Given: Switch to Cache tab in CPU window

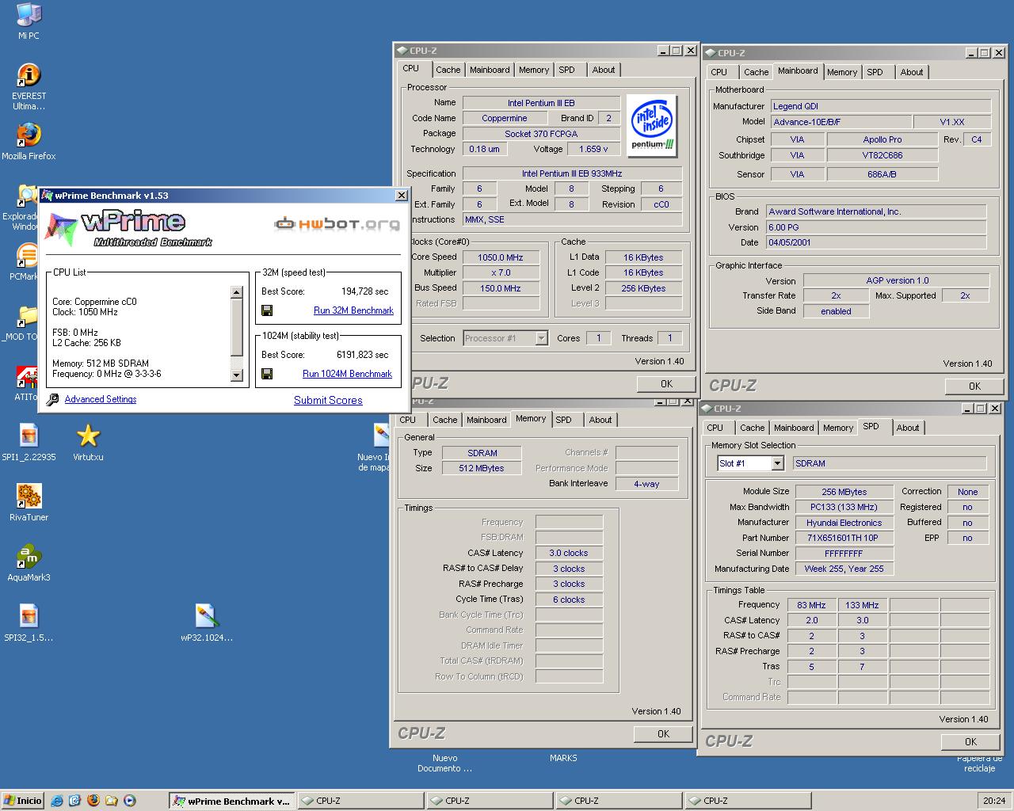Looking at the screenshot, I should [x=448, y=70].
